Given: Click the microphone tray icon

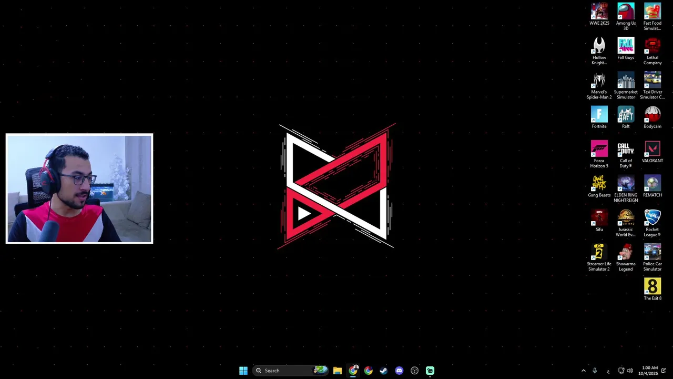Looking at the screenshot, I should tap(595, 371).
